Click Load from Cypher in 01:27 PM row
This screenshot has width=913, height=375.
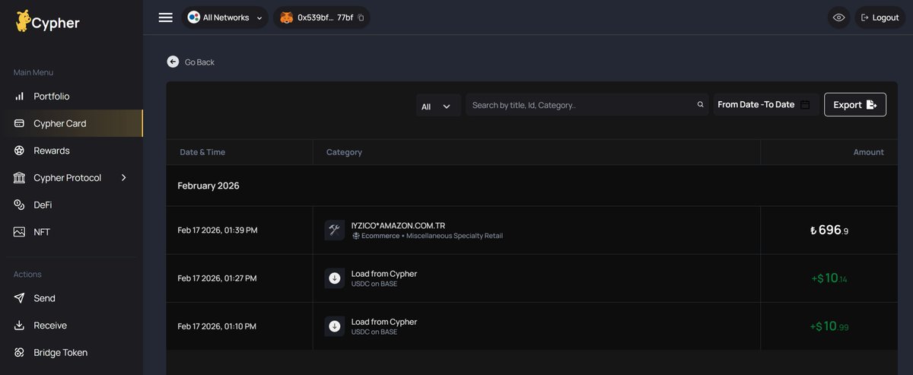[384, 274]
